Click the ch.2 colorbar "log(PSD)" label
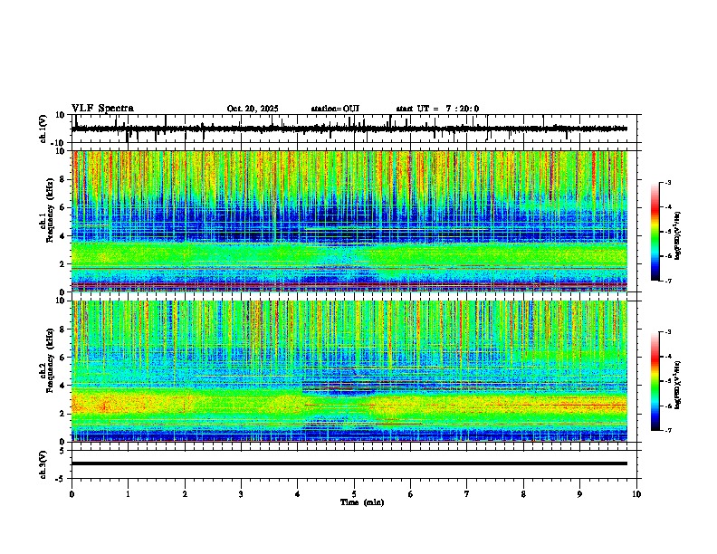The height and width of the screenshot is (554, 717). point(677,385)
